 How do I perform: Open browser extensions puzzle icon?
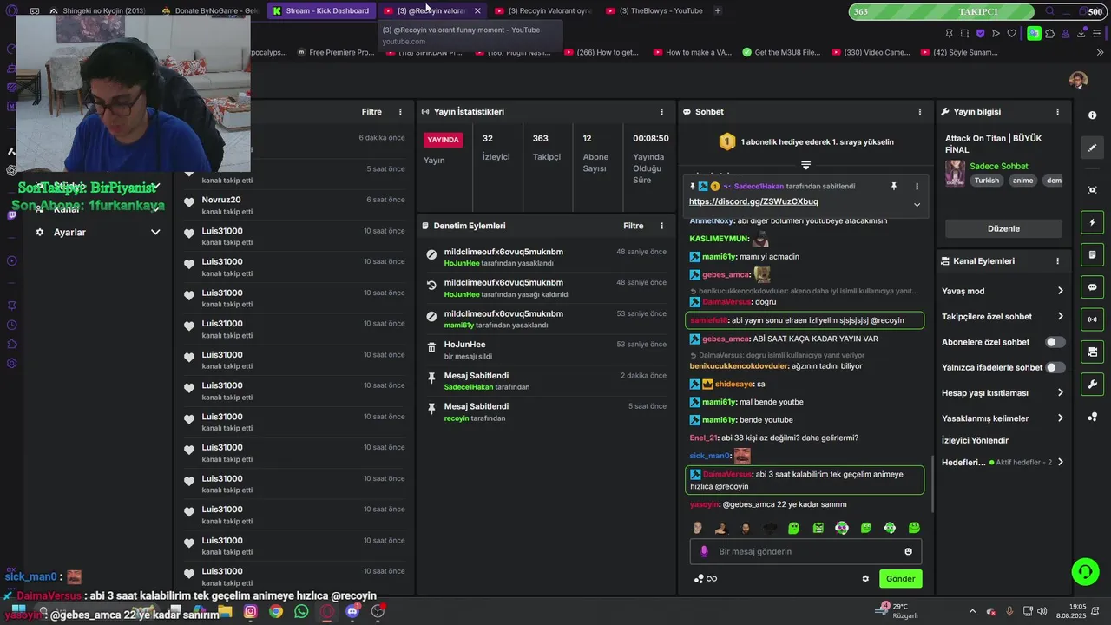1049,34
